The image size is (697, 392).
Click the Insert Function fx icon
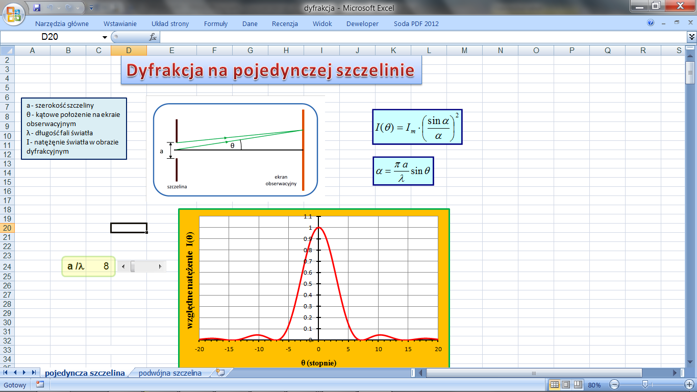tap(153, 37)
